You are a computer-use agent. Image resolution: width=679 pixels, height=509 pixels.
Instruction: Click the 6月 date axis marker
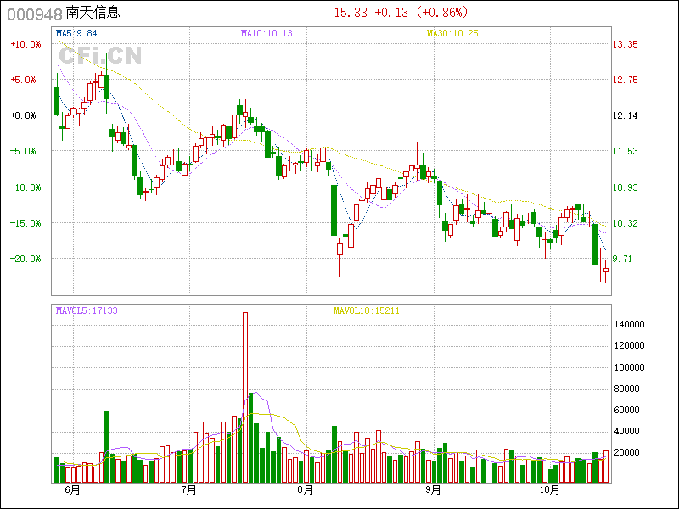click(72, 490)
